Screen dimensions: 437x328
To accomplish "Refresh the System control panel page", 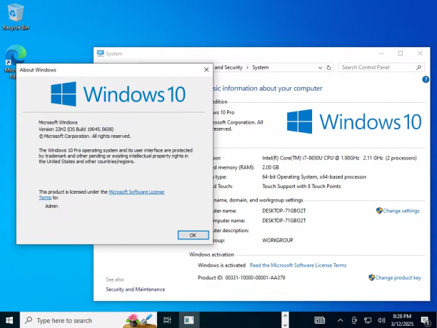I will (329, 67).
